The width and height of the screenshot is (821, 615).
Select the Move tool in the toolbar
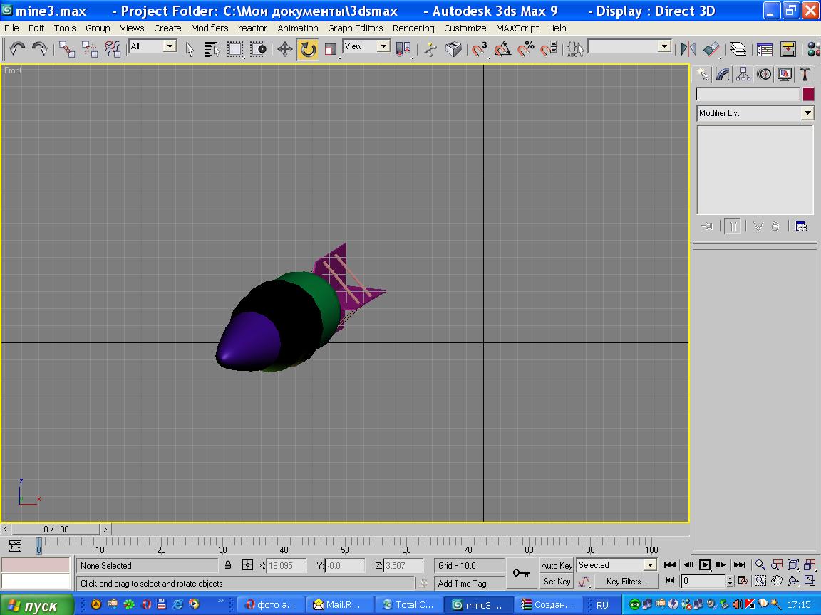(x=285, y=49)
